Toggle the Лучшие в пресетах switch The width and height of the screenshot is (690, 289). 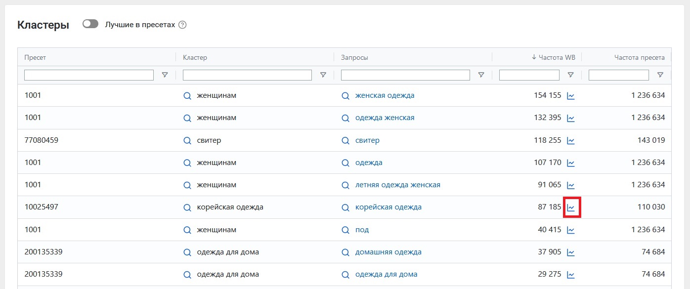coord(90,24)
